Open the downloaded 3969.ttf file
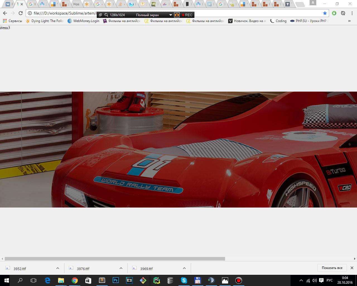 pyautogui.click(x=146, y=269)
